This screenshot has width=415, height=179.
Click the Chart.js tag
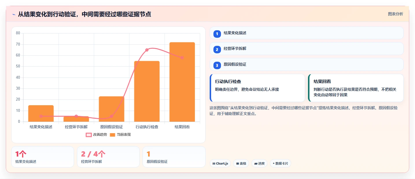[220, 163]
